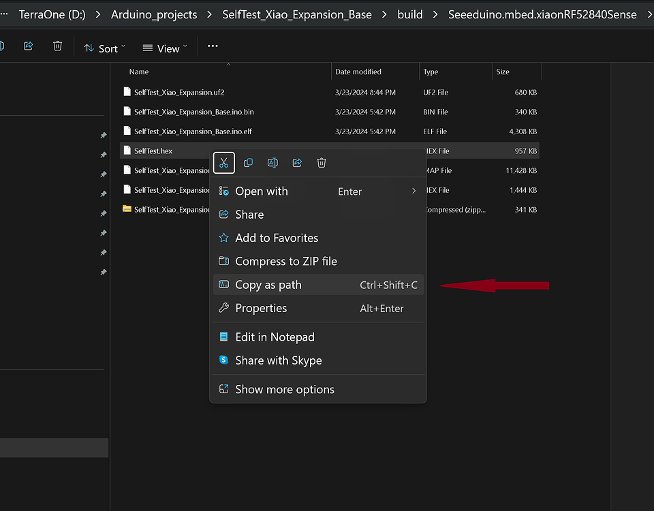Click the Show more options icon
This screenshot has height=511, width=654.
click(x=224, y=389)
